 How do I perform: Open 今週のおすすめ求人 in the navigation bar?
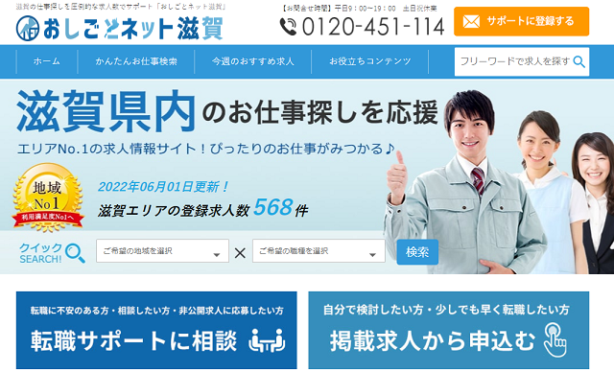coord(252,61)
